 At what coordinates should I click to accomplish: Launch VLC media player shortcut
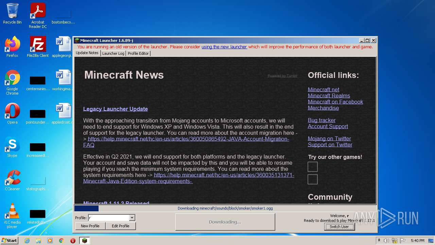(x=12, y=216)
